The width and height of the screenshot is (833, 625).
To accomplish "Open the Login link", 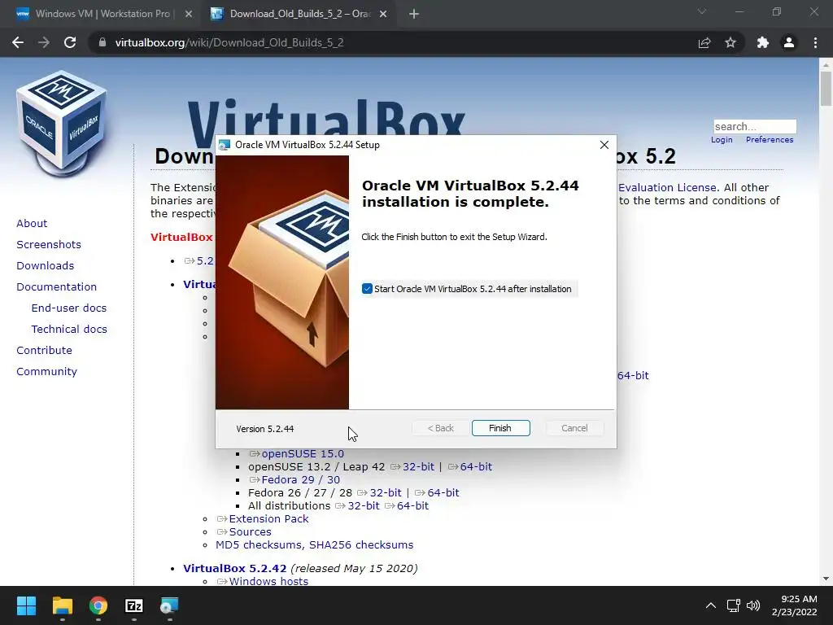I will point(722,140).
